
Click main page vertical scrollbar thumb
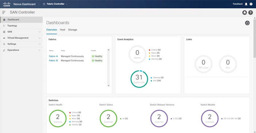[255, 38]
